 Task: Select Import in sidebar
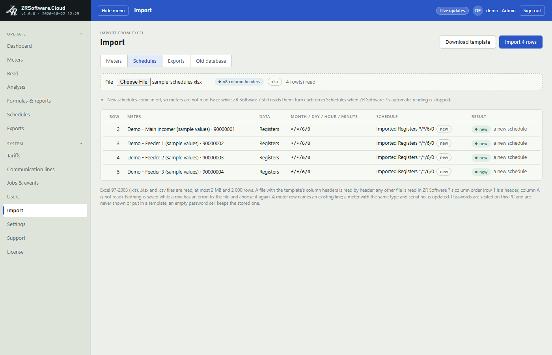[45, 210]
